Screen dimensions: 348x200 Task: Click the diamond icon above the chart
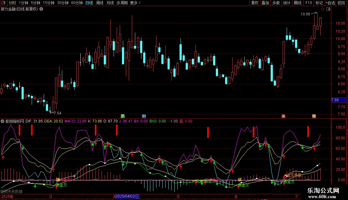323,9
